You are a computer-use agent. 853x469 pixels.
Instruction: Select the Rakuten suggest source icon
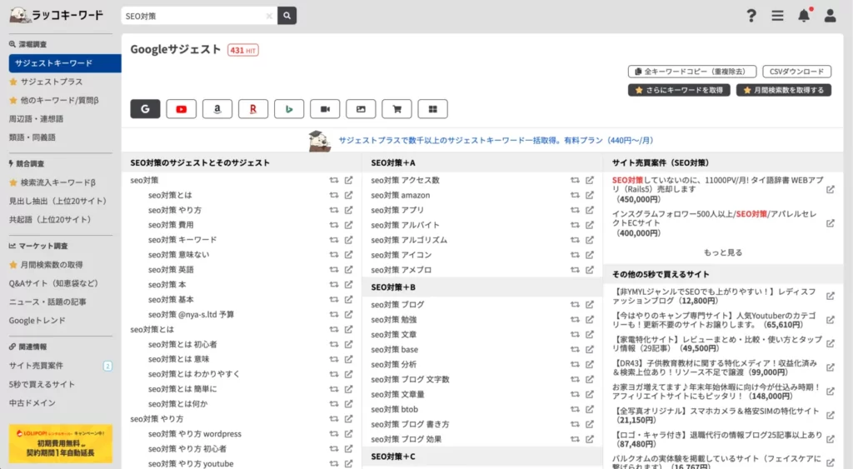click(x=253, y=109)
